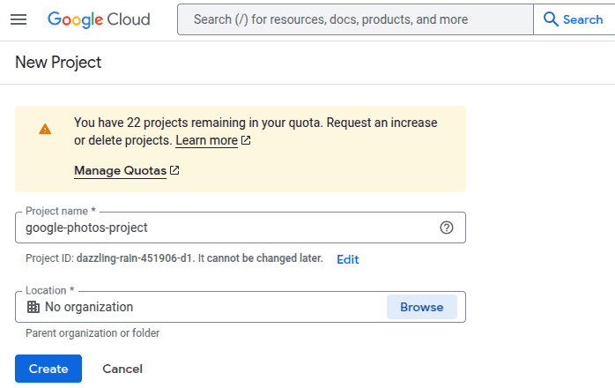This screenshot has height=388, width=615.
Task: Click the organization building icon in Location
Action: (33, 307)
